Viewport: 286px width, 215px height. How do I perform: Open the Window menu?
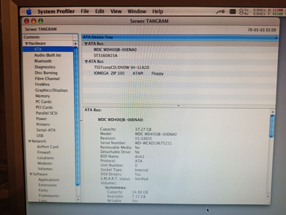(x=137, y=11)
